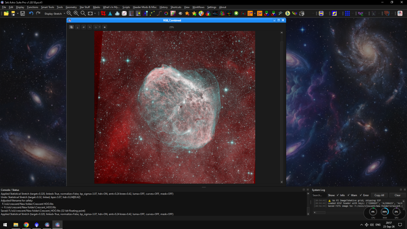The width and height of the screenshot is (407, 229).
Task: Click the save floppy disk icon
Action: [23, 14]
